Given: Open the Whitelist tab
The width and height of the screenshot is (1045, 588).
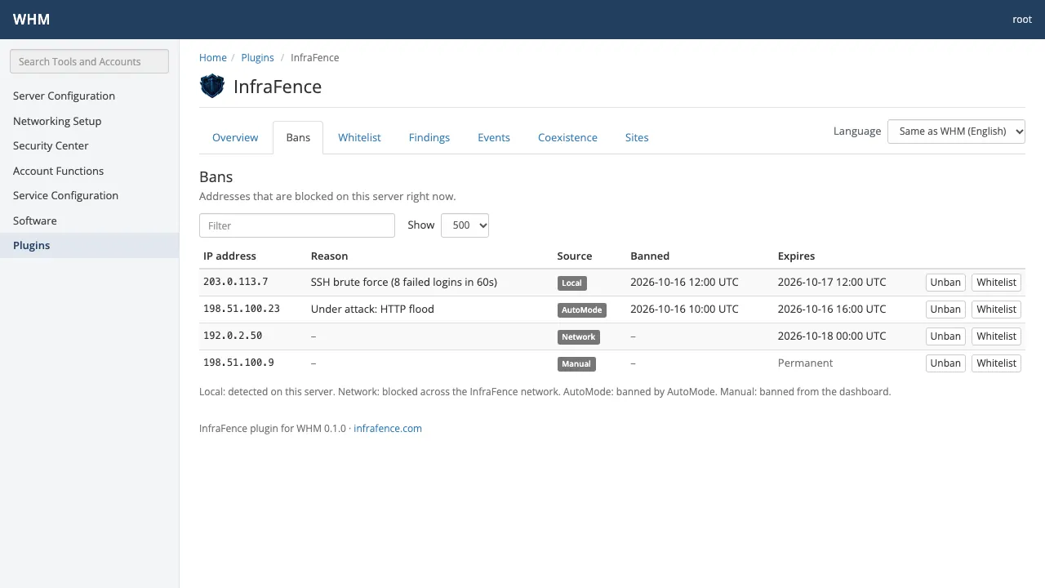Looking at the screenshot, I should coord(359,137).
